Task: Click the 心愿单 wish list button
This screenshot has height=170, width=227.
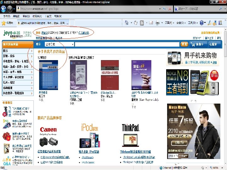Action: point(214,44)
